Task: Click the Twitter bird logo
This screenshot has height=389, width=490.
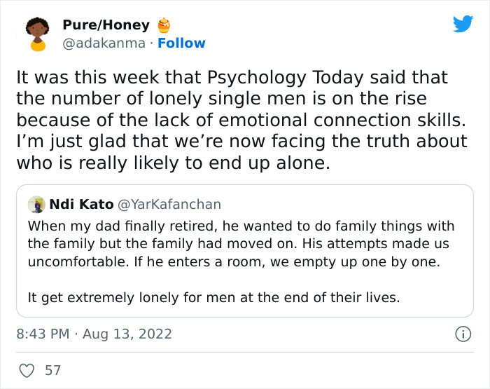Action: (x=463, y=24)
